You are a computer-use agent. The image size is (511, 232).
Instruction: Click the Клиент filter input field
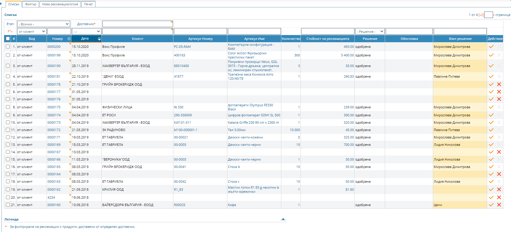point(137,31)
